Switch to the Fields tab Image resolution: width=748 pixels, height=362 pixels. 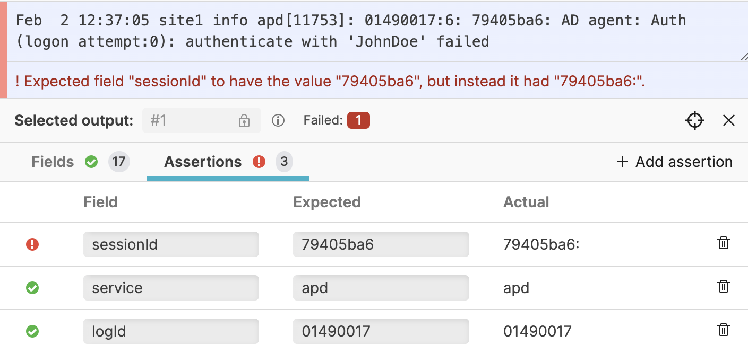pyautogui.click(x=52, y=162)
